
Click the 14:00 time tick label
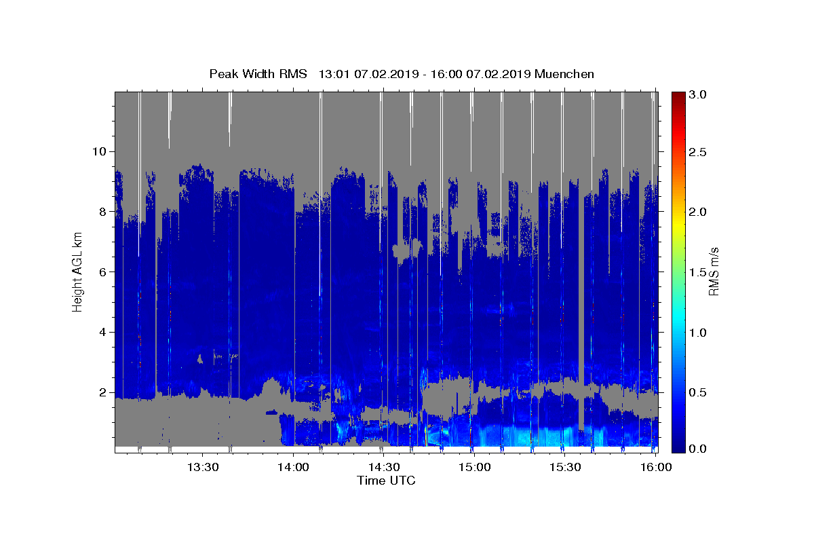(293, 467)
